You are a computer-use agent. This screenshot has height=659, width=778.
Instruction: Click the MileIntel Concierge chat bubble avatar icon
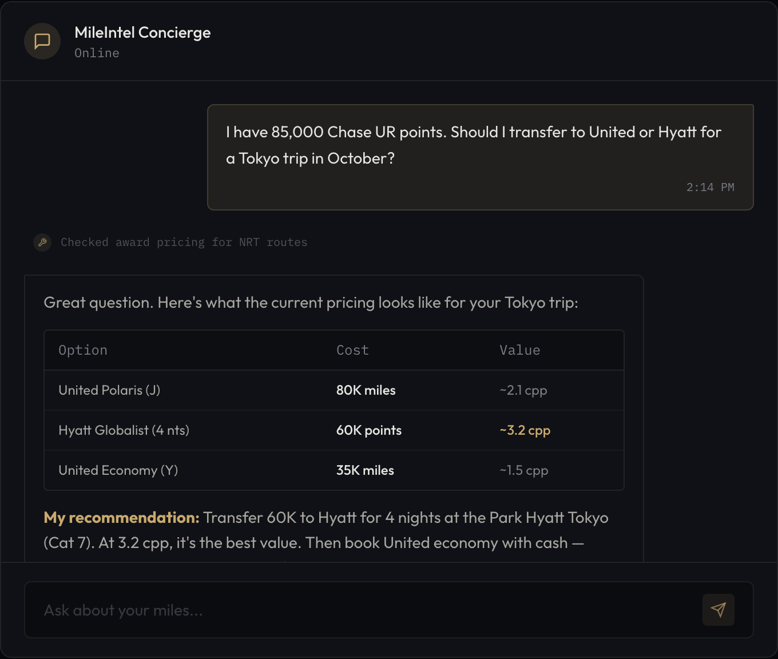click(42, 41)
